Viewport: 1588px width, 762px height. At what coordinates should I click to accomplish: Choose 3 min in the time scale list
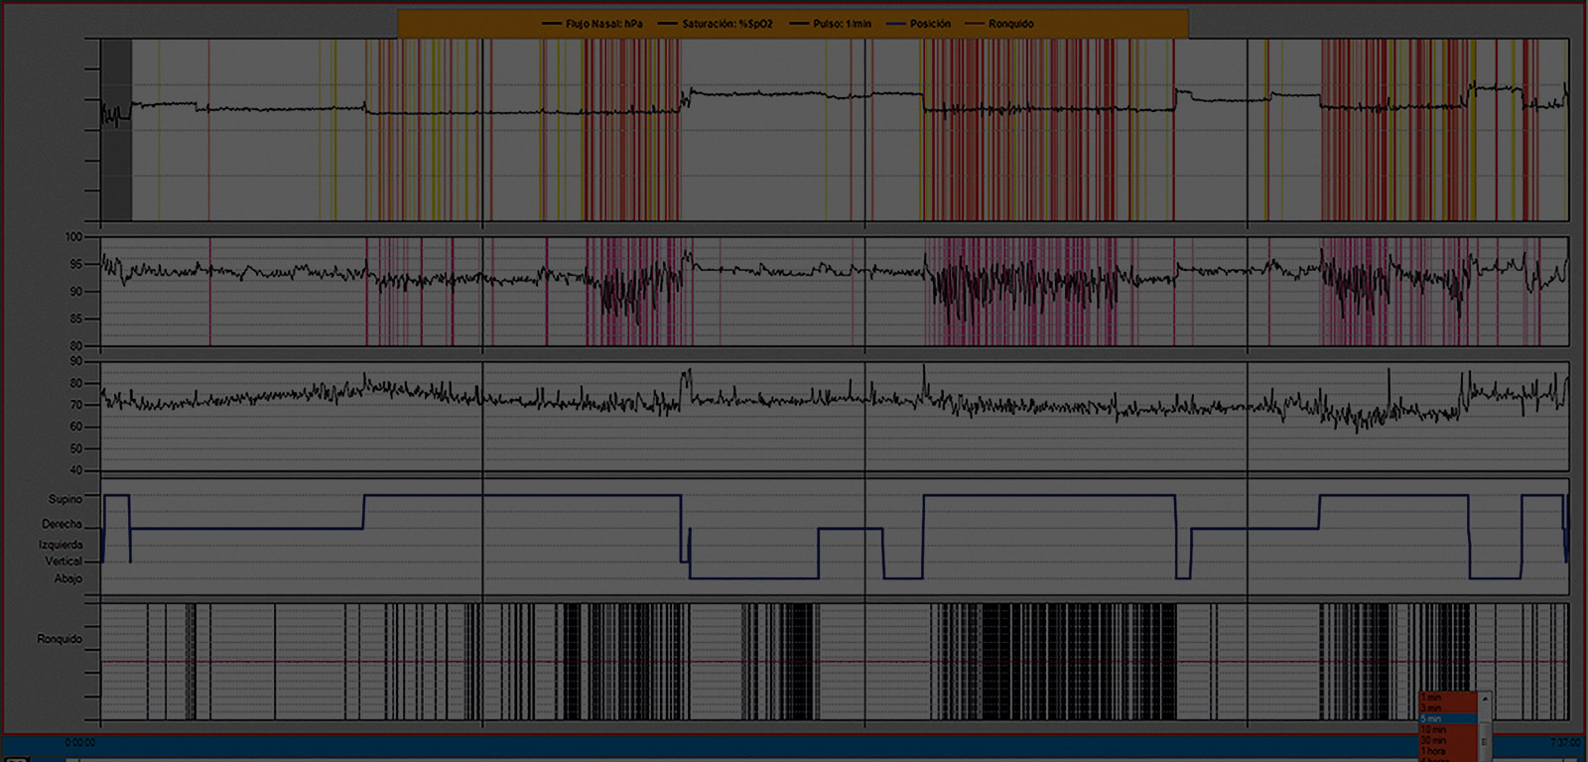point(1430,708)
